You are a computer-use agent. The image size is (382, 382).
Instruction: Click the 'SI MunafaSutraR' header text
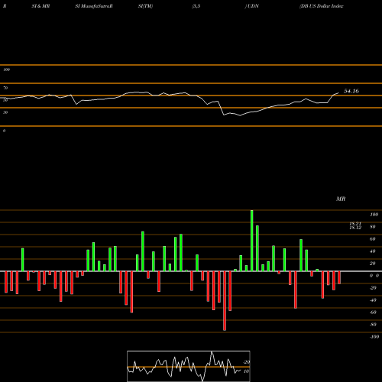coord(94,6)
